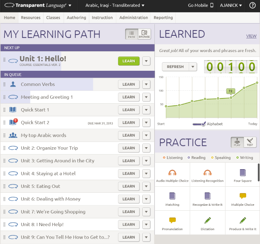Go to the Authoring tab
The width and height of the screenshot is (260, 244).
[76, 17]
